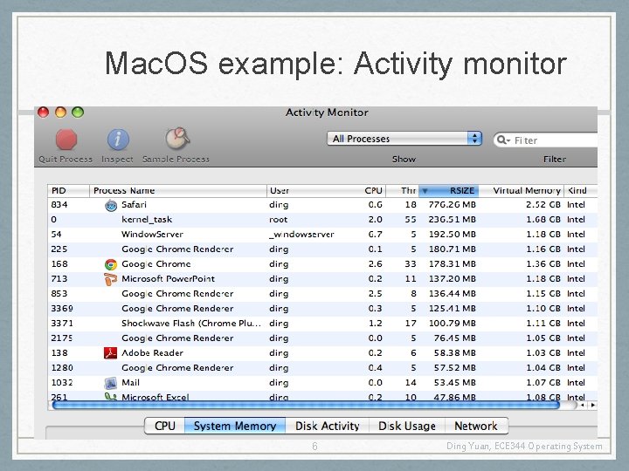Screen dimensions: 629x471
Task: Zoom window with green button
Action: (x=78, y=113)
